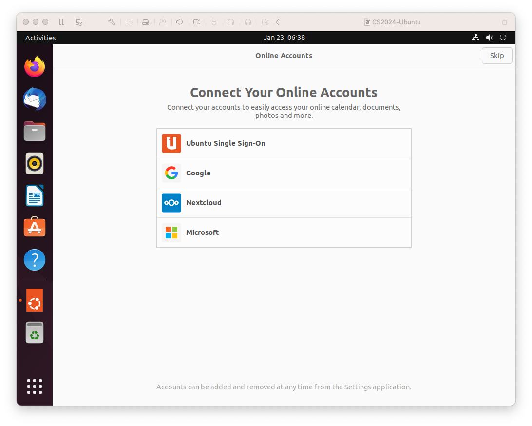
Task: Open Ubuntu Software from the dock
Action: click(34, 227)
